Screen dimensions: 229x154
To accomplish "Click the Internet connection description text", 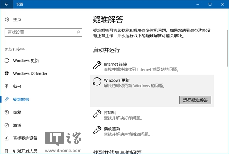I will tap(141, 69).
